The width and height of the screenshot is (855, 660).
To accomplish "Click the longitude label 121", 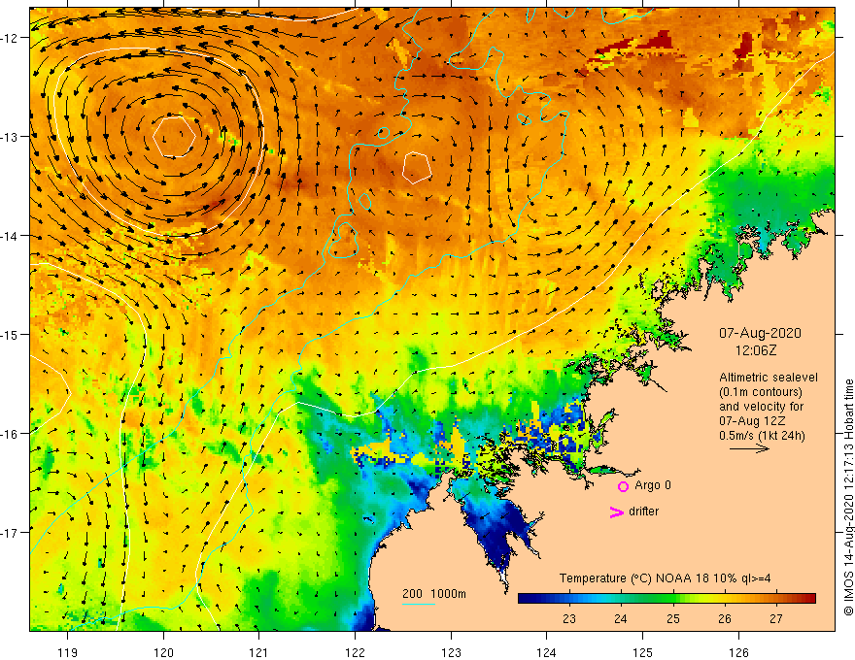I will pyautogui.click(x=258, y=652).
